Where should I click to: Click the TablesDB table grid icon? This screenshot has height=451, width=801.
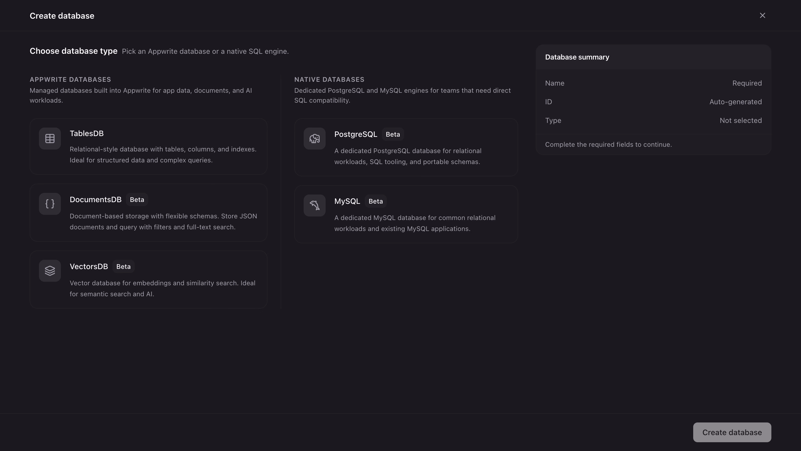click(x=50, y=139)
